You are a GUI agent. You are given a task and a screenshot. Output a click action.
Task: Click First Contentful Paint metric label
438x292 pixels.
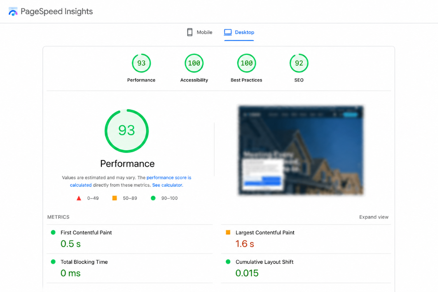[x=86, y=233]
